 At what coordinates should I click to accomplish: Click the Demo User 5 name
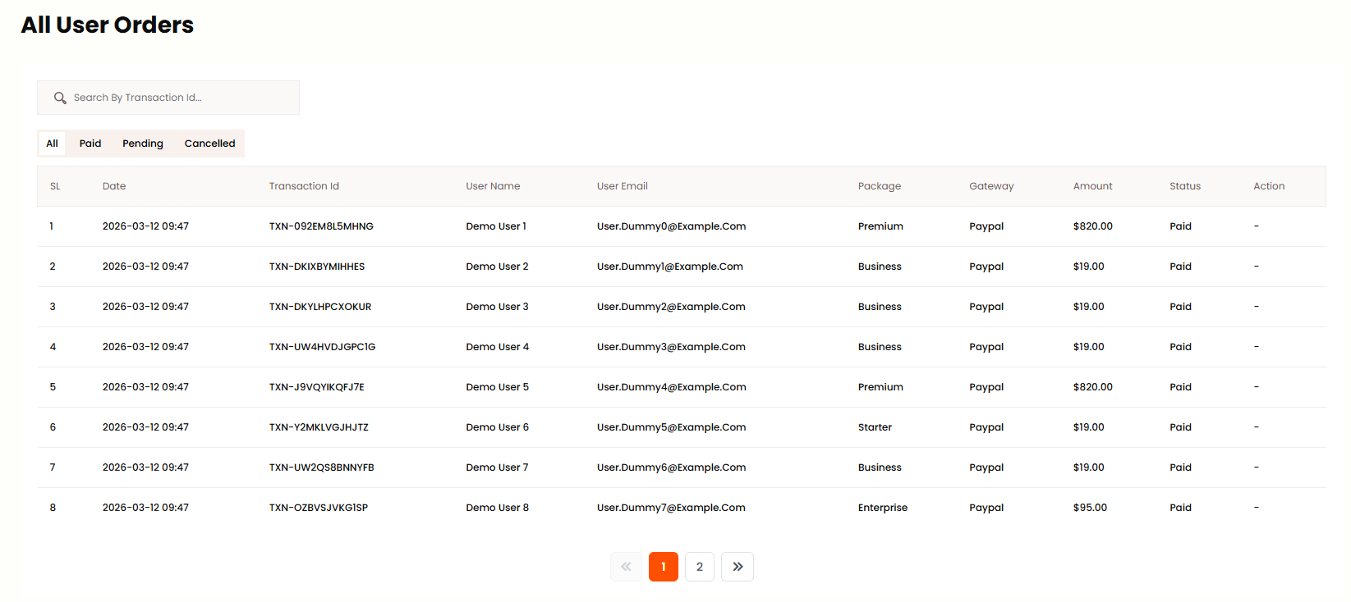coord(497,387)
